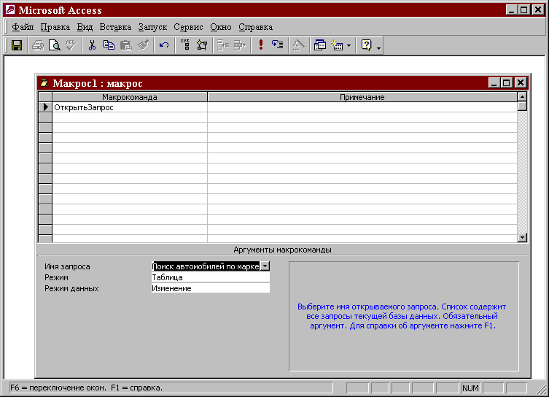Toggle the Conditions column icon

point(202,45)
